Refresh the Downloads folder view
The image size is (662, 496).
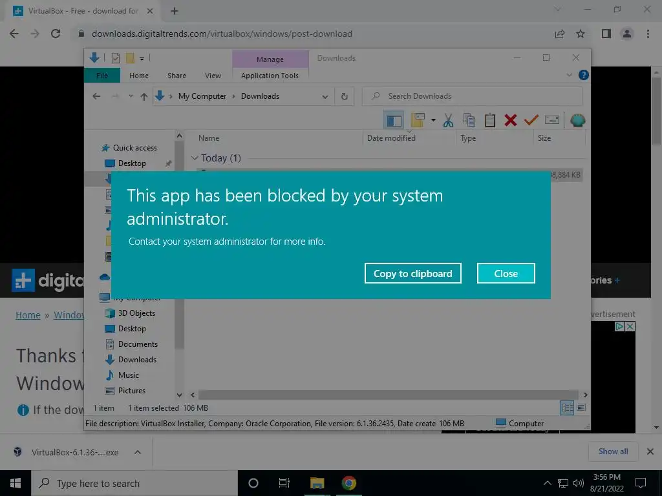point(345,96)
